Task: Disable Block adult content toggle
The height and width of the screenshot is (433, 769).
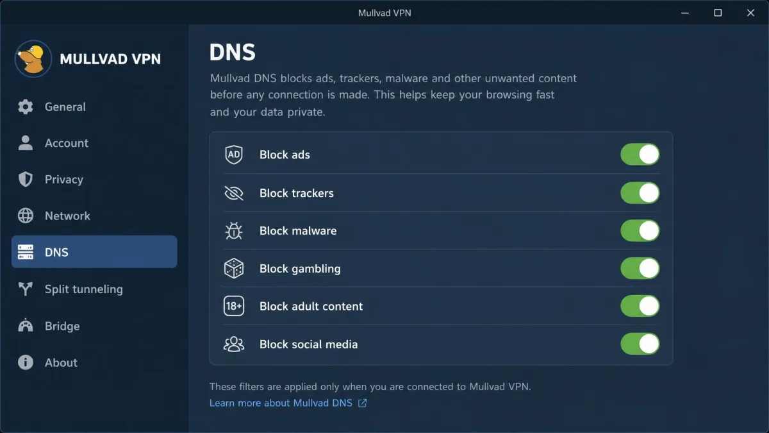Action: point(640,307)
